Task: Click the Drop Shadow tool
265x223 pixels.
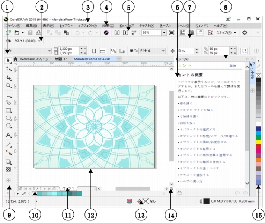Action: click(x=8, y=162)
